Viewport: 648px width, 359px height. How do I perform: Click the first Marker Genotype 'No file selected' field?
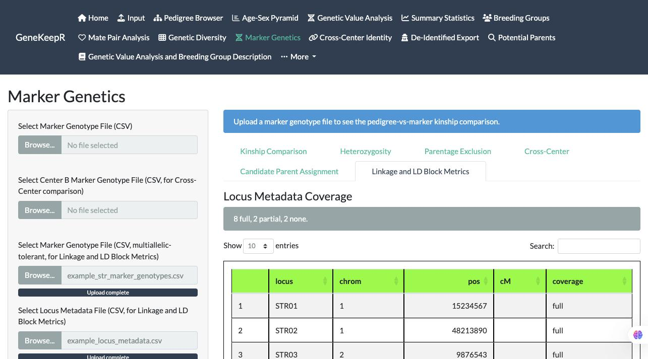130,145
